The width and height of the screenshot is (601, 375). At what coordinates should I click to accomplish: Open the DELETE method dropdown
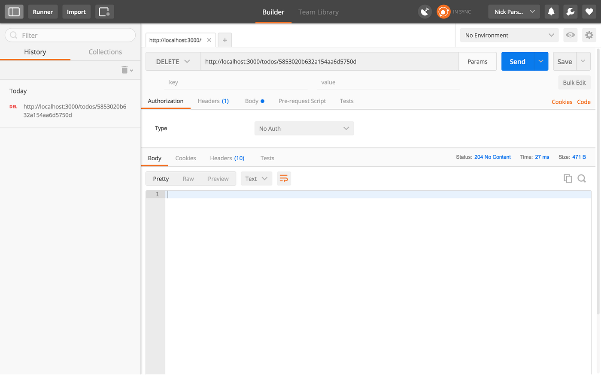[173, 62]
